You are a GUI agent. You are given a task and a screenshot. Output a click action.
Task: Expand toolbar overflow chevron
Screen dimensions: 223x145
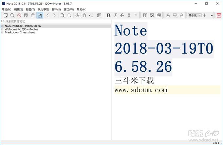tap(212, 15)
